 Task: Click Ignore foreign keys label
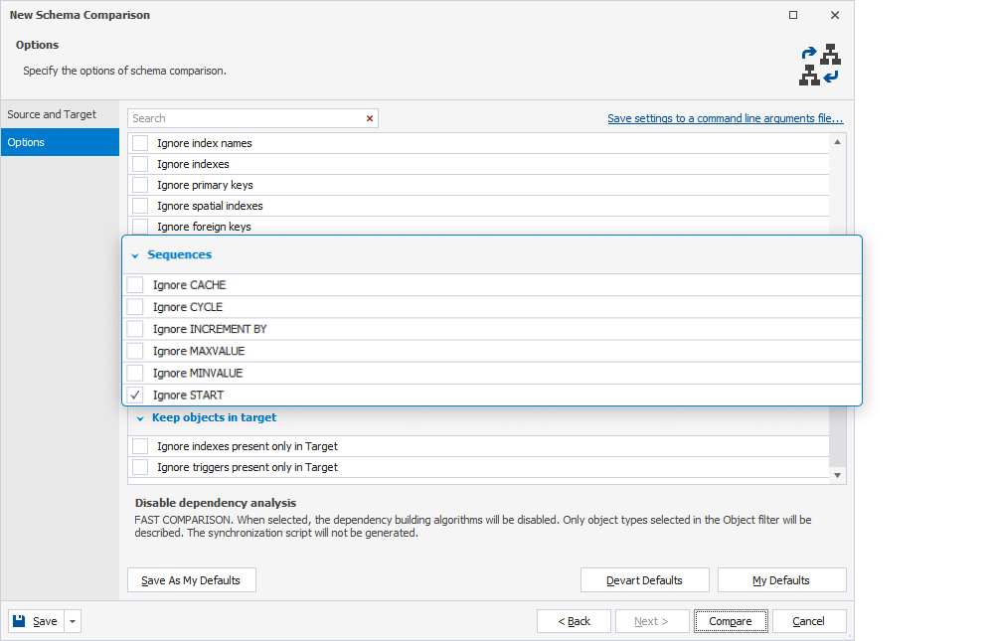[204, 227]
